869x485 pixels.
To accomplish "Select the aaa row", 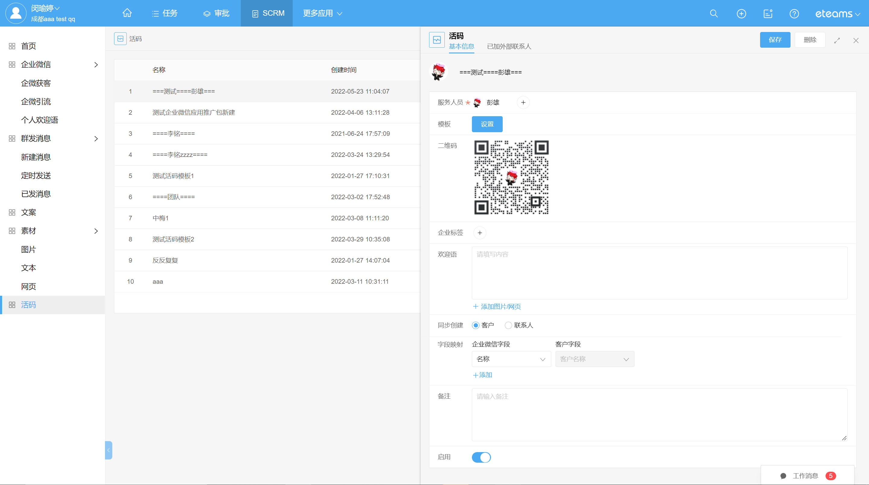I will click(x=267, y=282).
